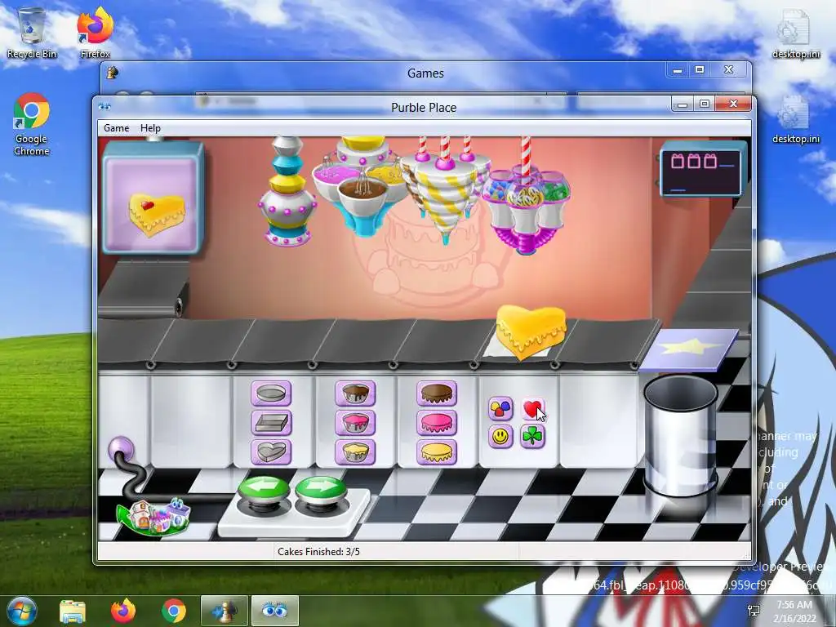Select the lower desktop.ini file icon

(x=796, y=119)
